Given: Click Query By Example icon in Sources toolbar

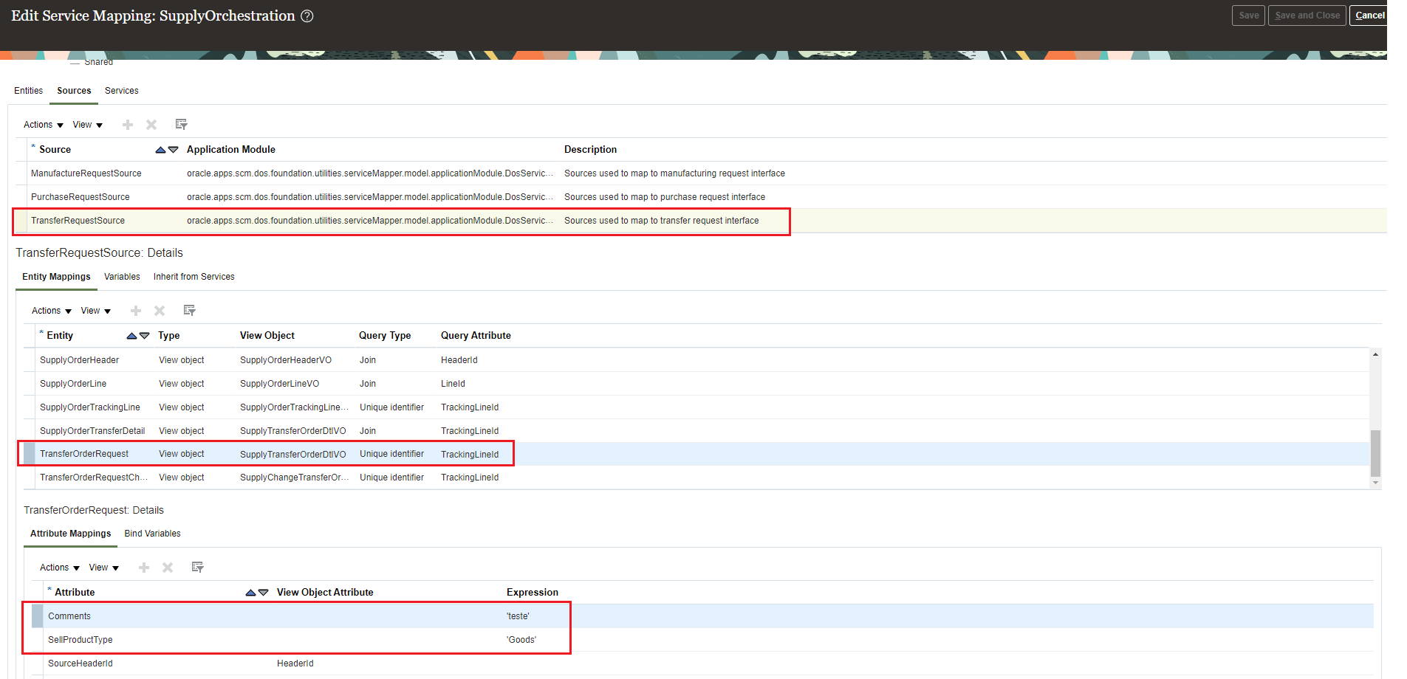Looking at the screenshot, I should pos(181,125).
